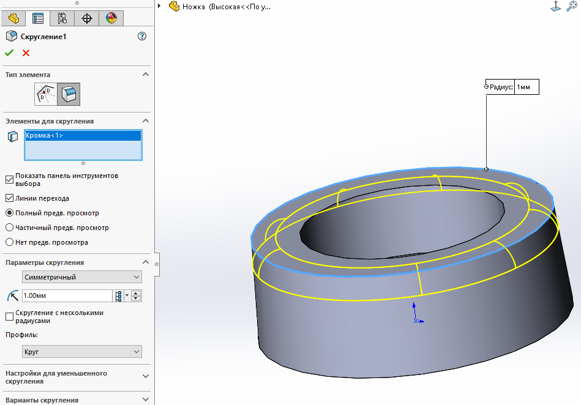
Task: Choose Нет предв. просмотра option
Action: [x=9, y=242]
